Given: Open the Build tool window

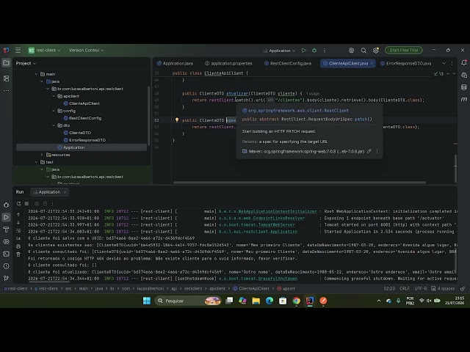Looking at the screenshot, I should [6, 230].
